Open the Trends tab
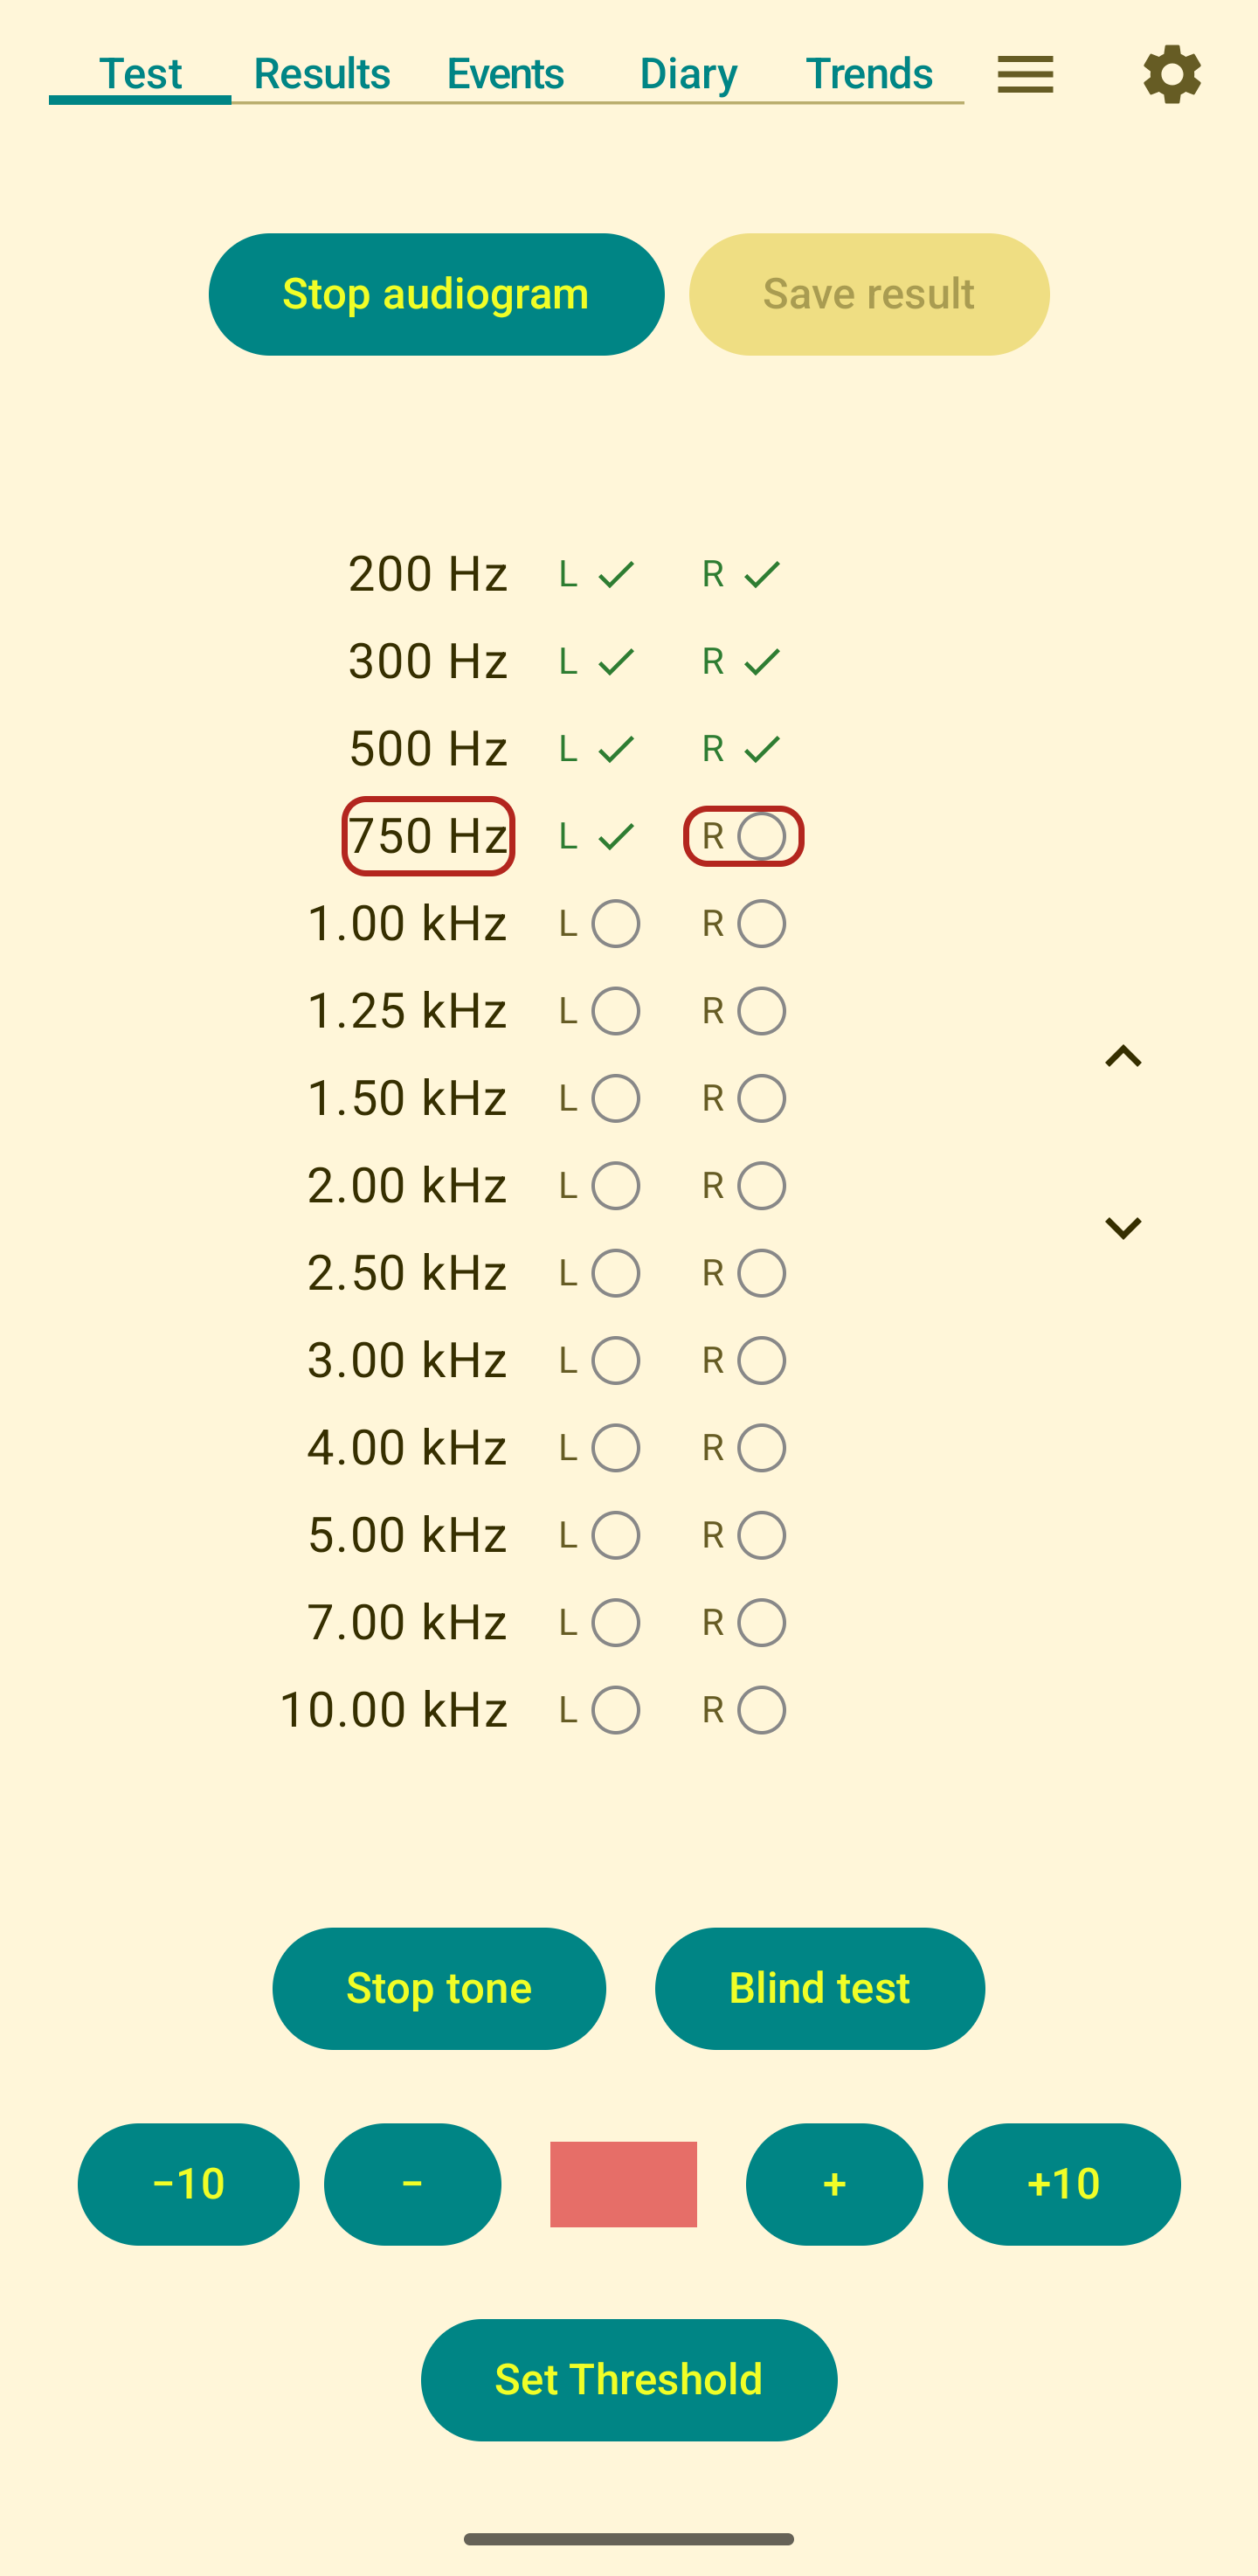1258x2576 pixels. click(x=868, y=74)
